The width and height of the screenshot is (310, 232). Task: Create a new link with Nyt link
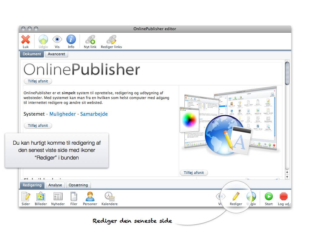coord(90,40)
